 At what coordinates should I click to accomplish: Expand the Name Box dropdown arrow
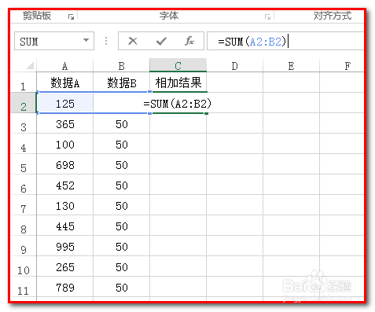(x=86, y=40)
